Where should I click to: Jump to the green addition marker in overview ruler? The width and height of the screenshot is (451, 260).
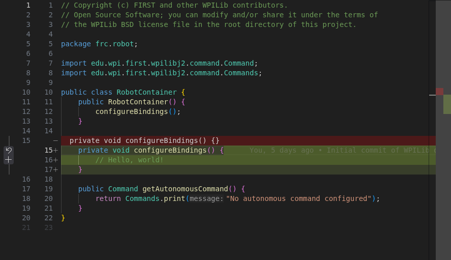tap(447, 104)
